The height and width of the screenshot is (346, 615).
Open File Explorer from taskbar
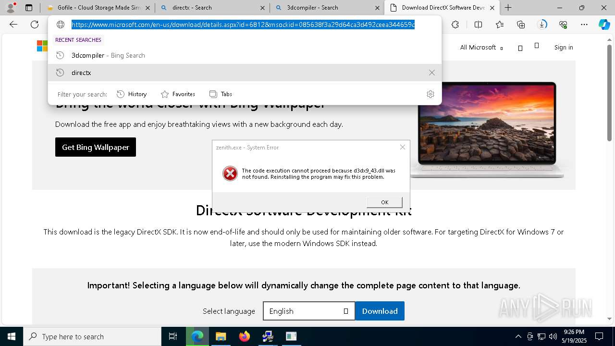pyautogui.click(x=221, y=336)
